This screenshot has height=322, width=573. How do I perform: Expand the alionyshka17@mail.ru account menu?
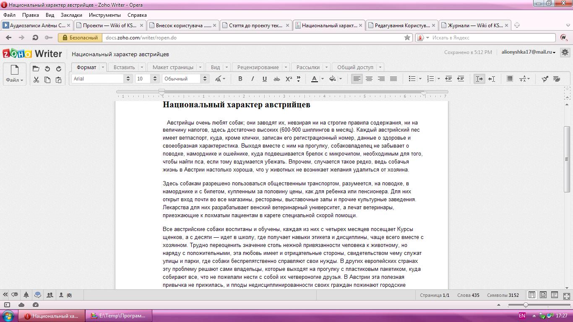pos(529,52)
